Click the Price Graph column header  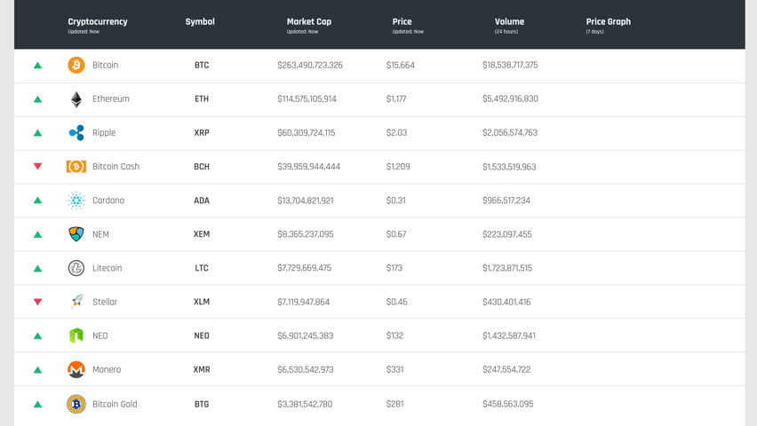click(x=609, y=21)
